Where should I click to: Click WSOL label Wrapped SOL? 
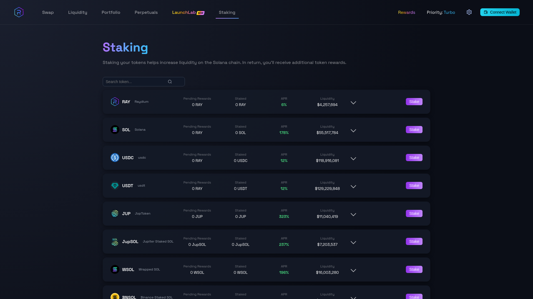pyautogui.click(x=149, y=269)
